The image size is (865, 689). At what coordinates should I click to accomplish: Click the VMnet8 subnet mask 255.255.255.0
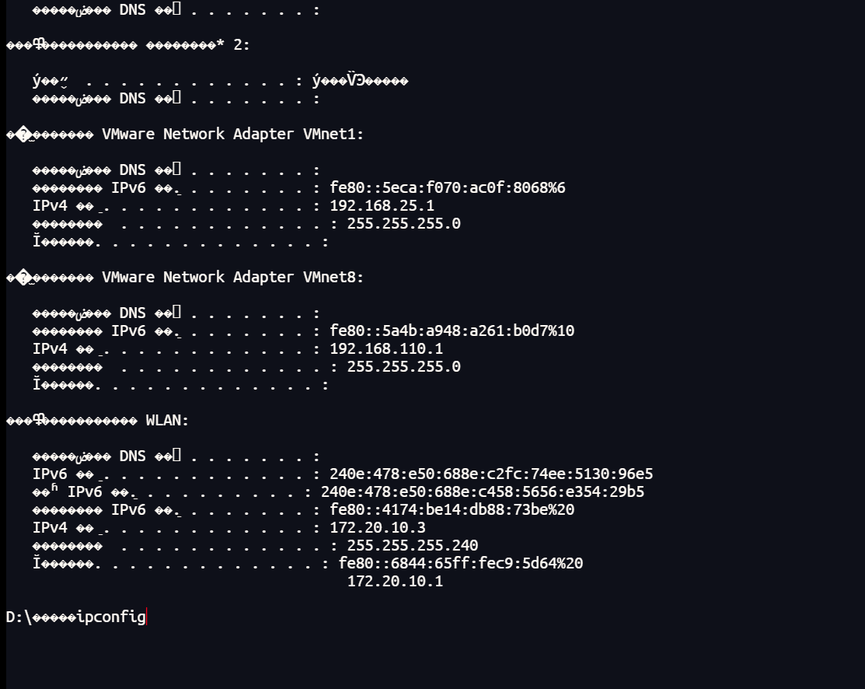tap(403, 367)
